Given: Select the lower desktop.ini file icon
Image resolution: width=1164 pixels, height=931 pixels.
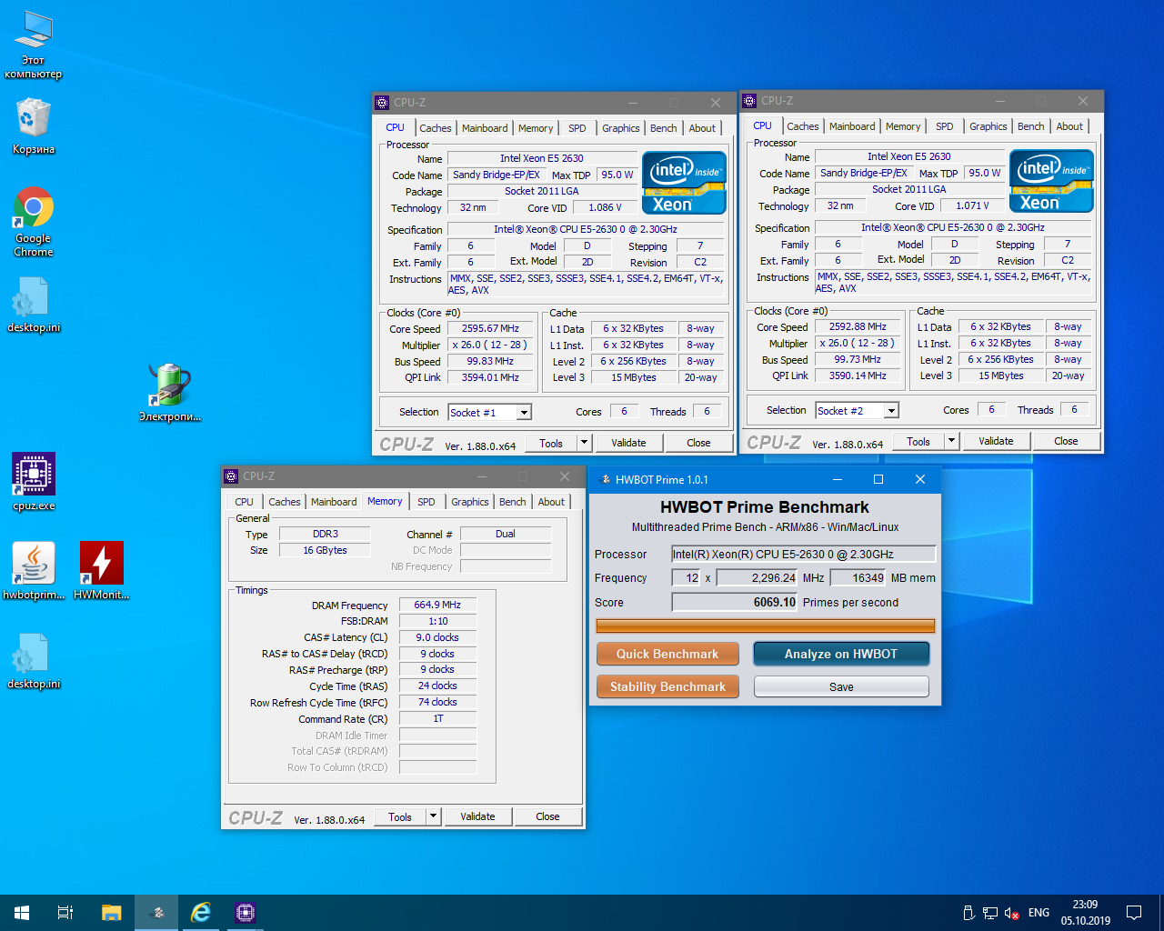Looking at the screenshot, I should coord(34,660).
